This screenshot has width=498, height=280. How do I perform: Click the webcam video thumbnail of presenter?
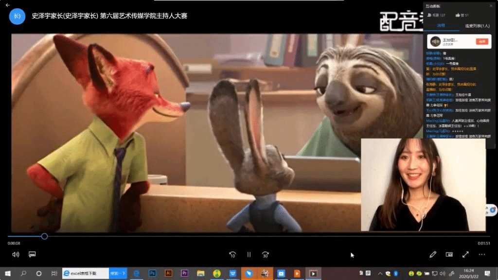pyautogui.click(x=423, y=184)
